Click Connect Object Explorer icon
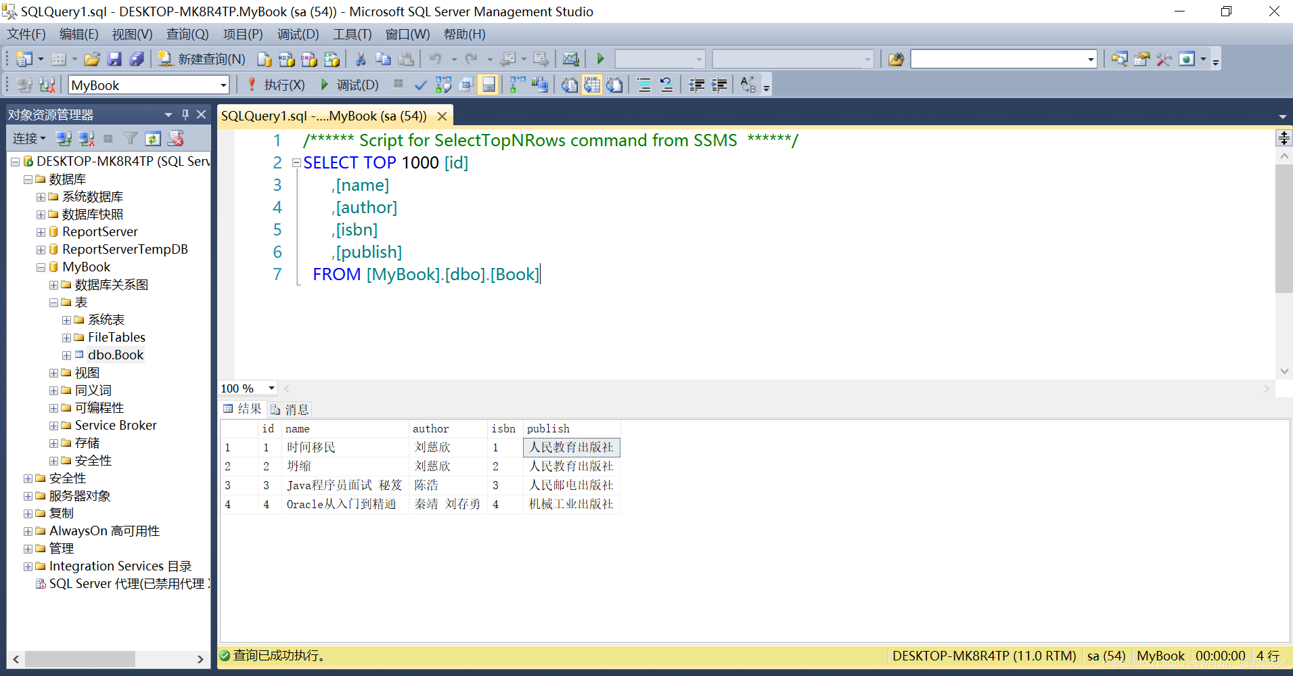 pos(64,139)
